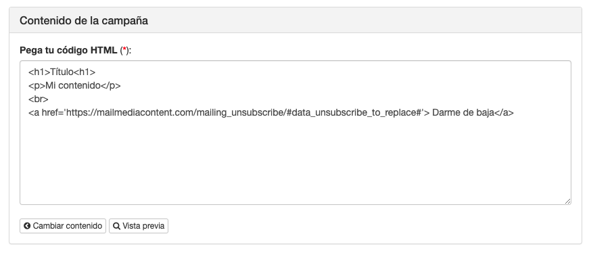Click the magnifier icon in Vista previa
Viewport: 589px width, 253px height.
point(116,226)
